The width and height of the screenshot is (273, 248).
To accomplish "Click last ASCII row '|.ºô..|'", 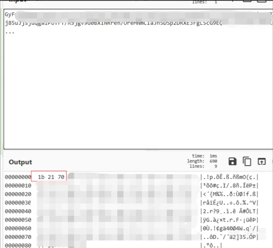I will click(211, 245).
